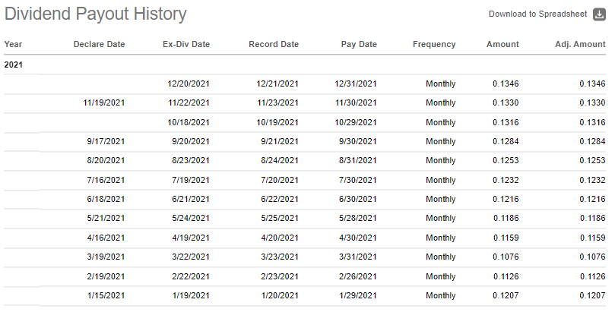Select the 0.1284 amount for September
The image size is (615, 312).
point(506,141)
